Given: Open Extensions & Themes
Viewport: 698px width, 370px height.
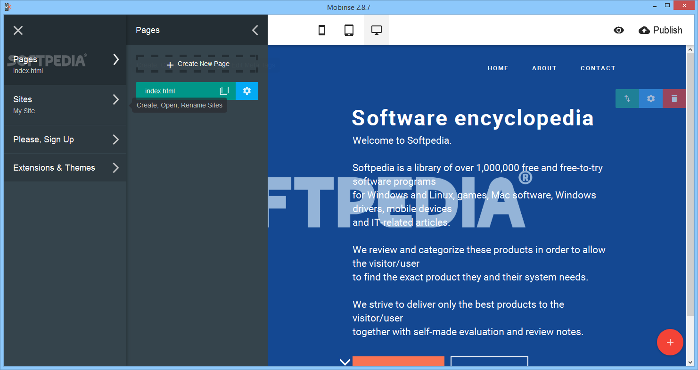Looking at the screenshot, I should (x=65, y=168).
